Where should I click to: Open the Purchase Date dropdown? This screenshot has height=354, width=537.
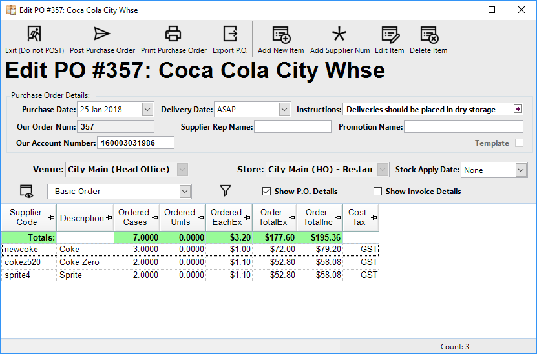point(147,110)
